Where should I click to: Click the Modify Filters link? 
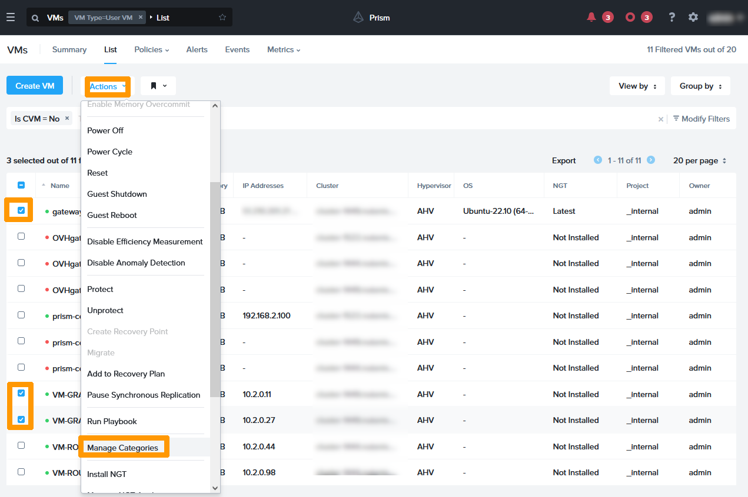(x=701, y=119)
